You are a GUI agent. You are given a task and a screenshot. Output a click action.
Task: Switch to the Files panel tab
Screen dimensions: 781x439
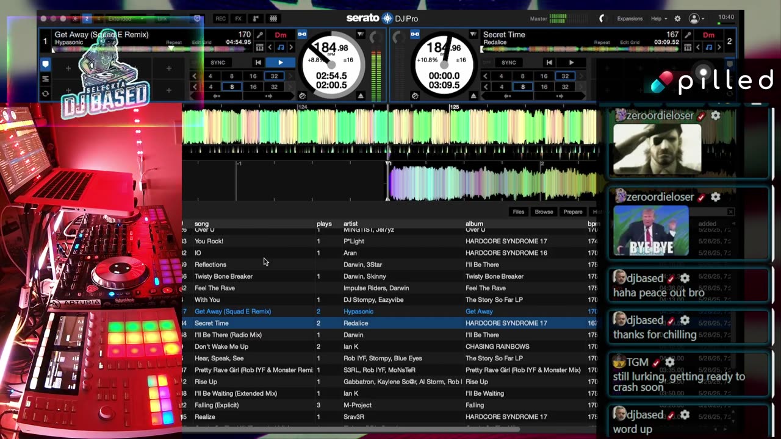tap(519, 212)
